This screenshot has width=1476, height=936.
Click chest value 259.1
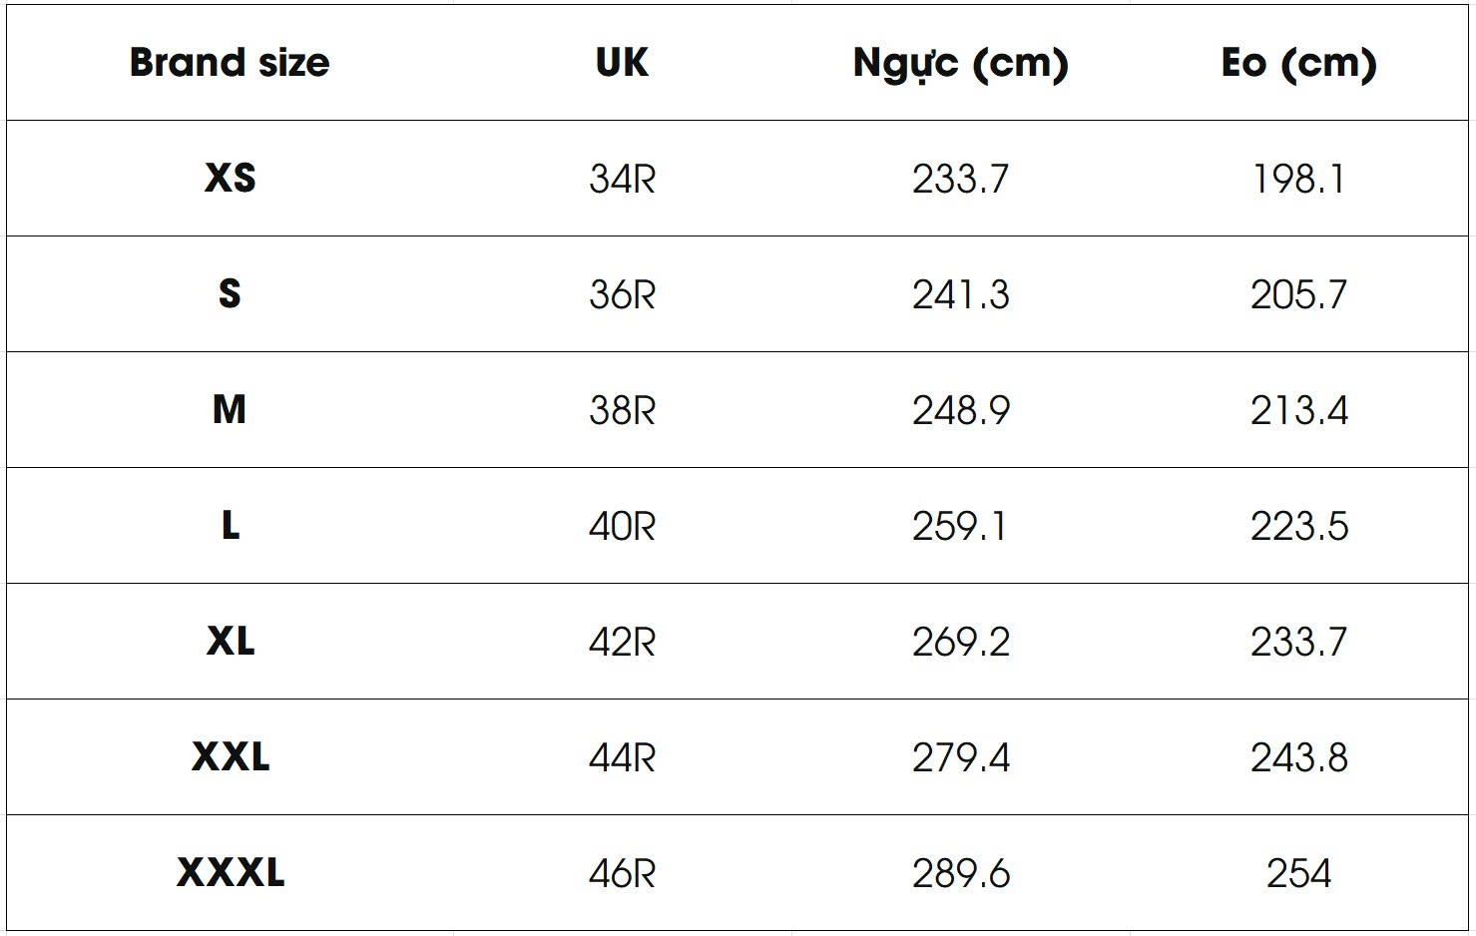click(x=960, y=527)
